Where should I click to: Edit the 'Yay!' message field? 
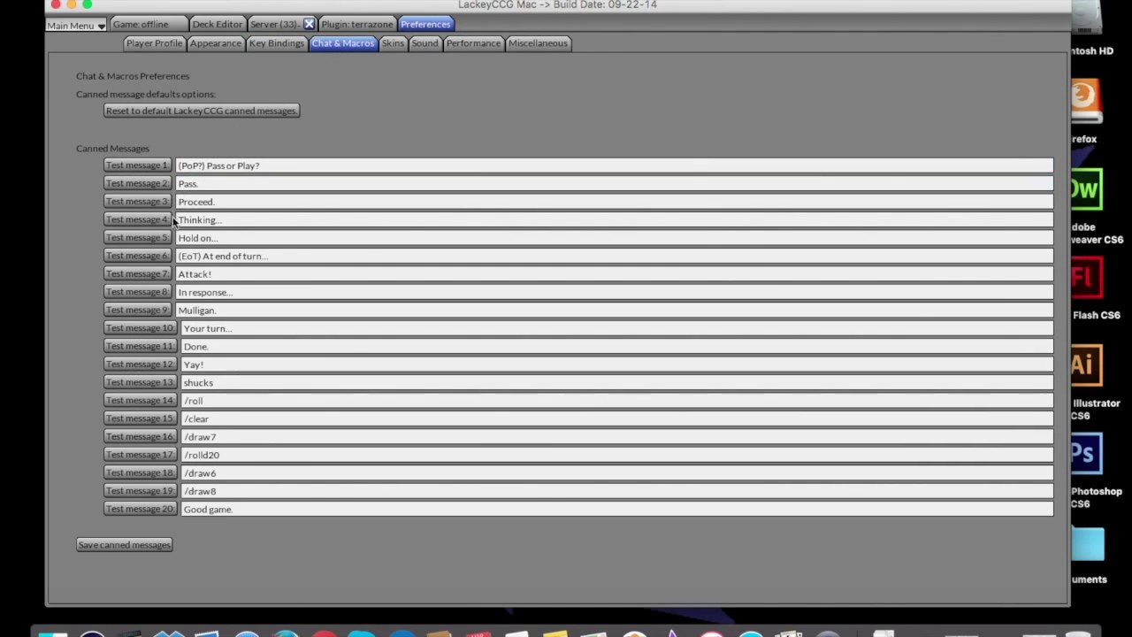(616, 365)
